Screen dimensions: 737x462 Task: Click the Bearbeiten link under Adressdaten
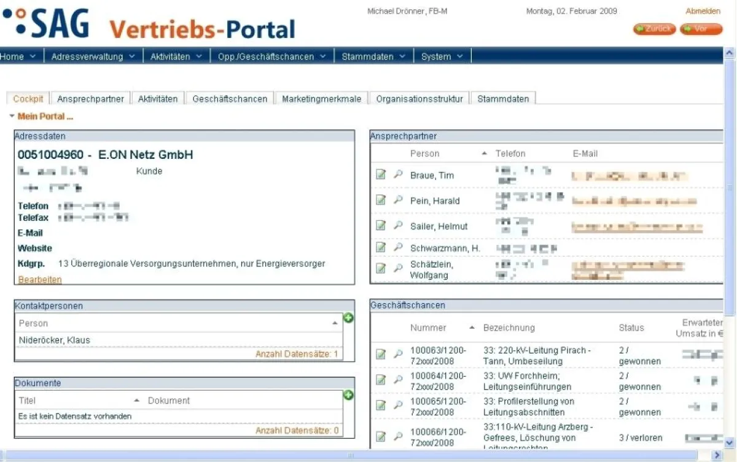tap(39, 279)
